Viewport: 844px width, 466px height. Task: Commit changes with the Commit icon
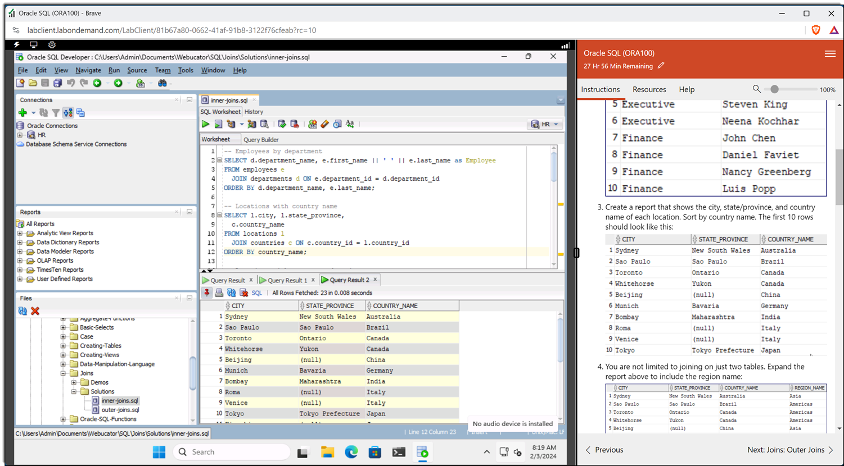coord(282,124)
